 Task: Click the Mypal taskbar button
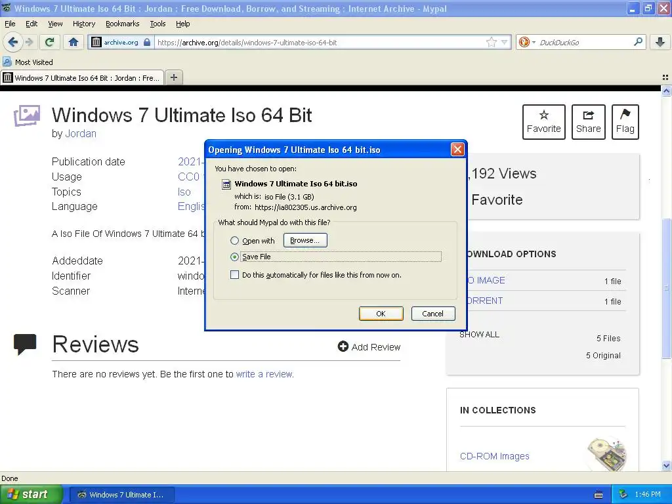[122, 495]
